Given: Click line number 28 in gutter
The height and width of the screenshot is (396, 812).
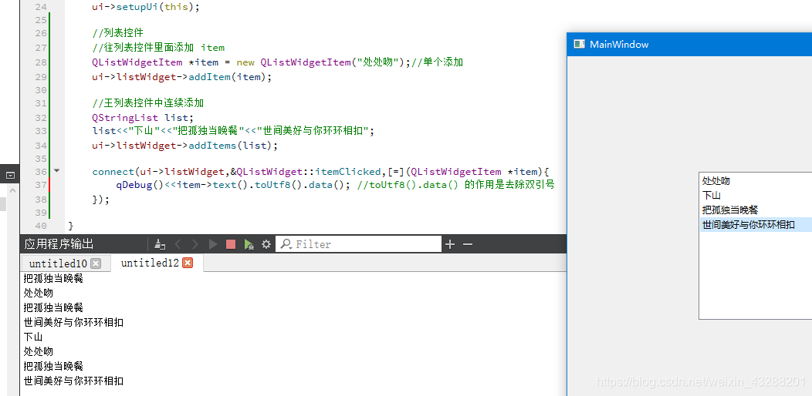Looking at the screenshot, I should point(40,62).
